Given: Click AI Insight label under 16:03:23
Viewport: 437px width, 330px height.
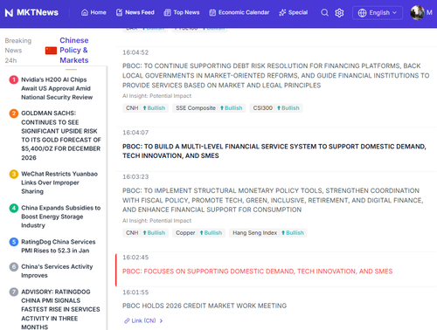Looking at the screenshot, I should (x=156, y=221).
